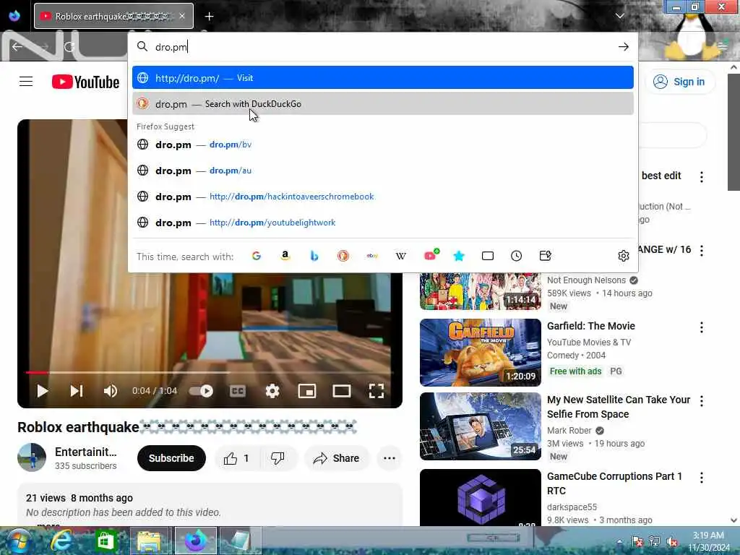Toggle the autoplay switch in player
The height and width of the screenshot is (555, 740).
point(201,391)
